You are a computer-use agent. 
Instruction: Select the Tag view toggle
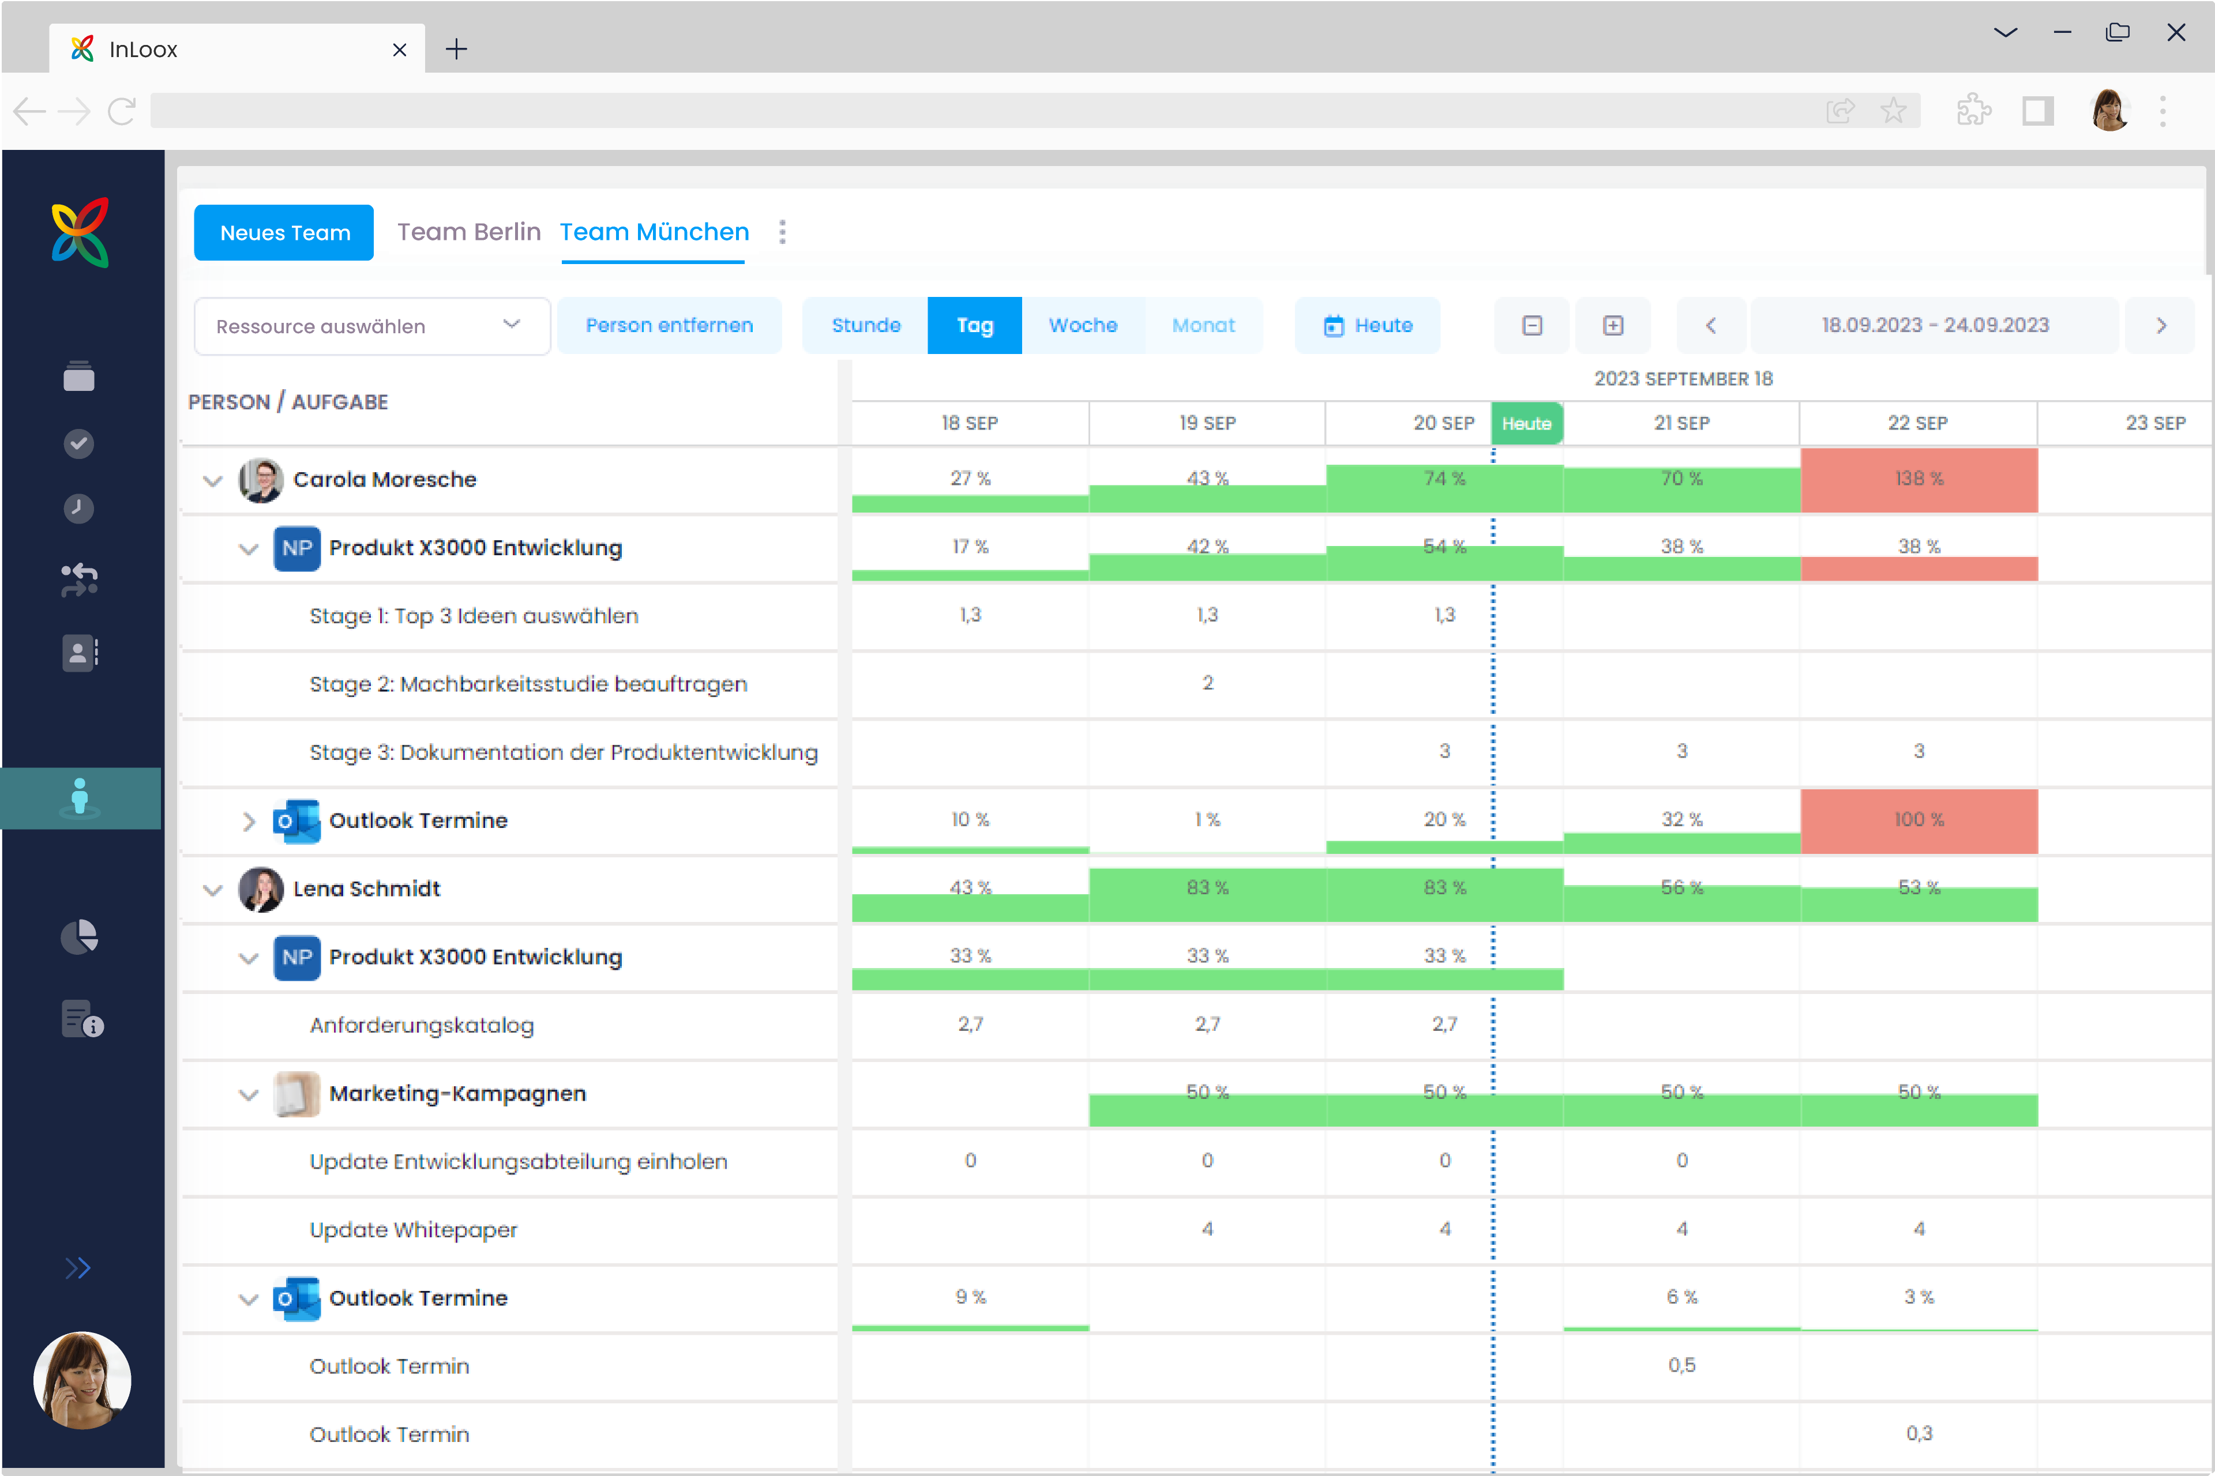pyautogui.click(x=974, y=326)
